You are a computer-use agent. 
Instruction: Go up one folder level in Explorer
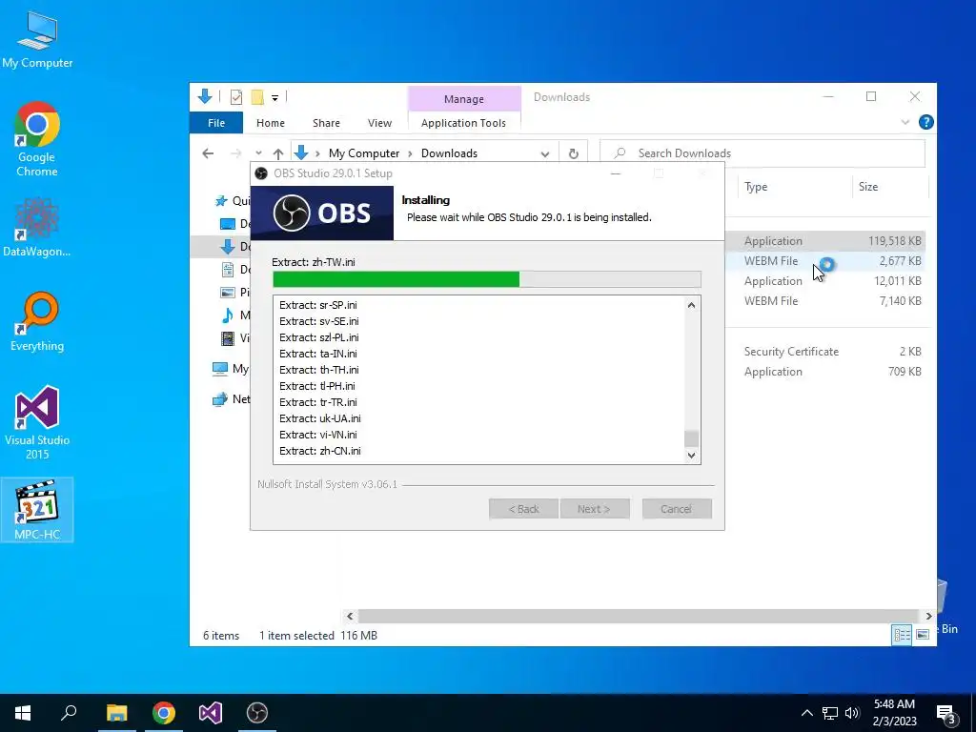click(x=278, y=153)
